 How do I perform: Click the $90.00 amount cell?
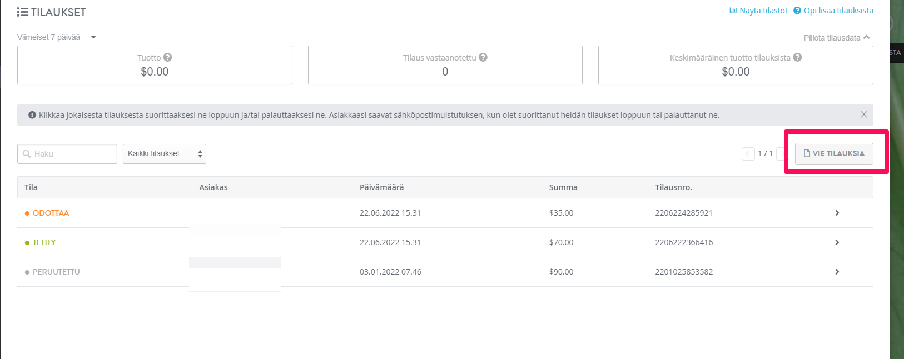561,272
